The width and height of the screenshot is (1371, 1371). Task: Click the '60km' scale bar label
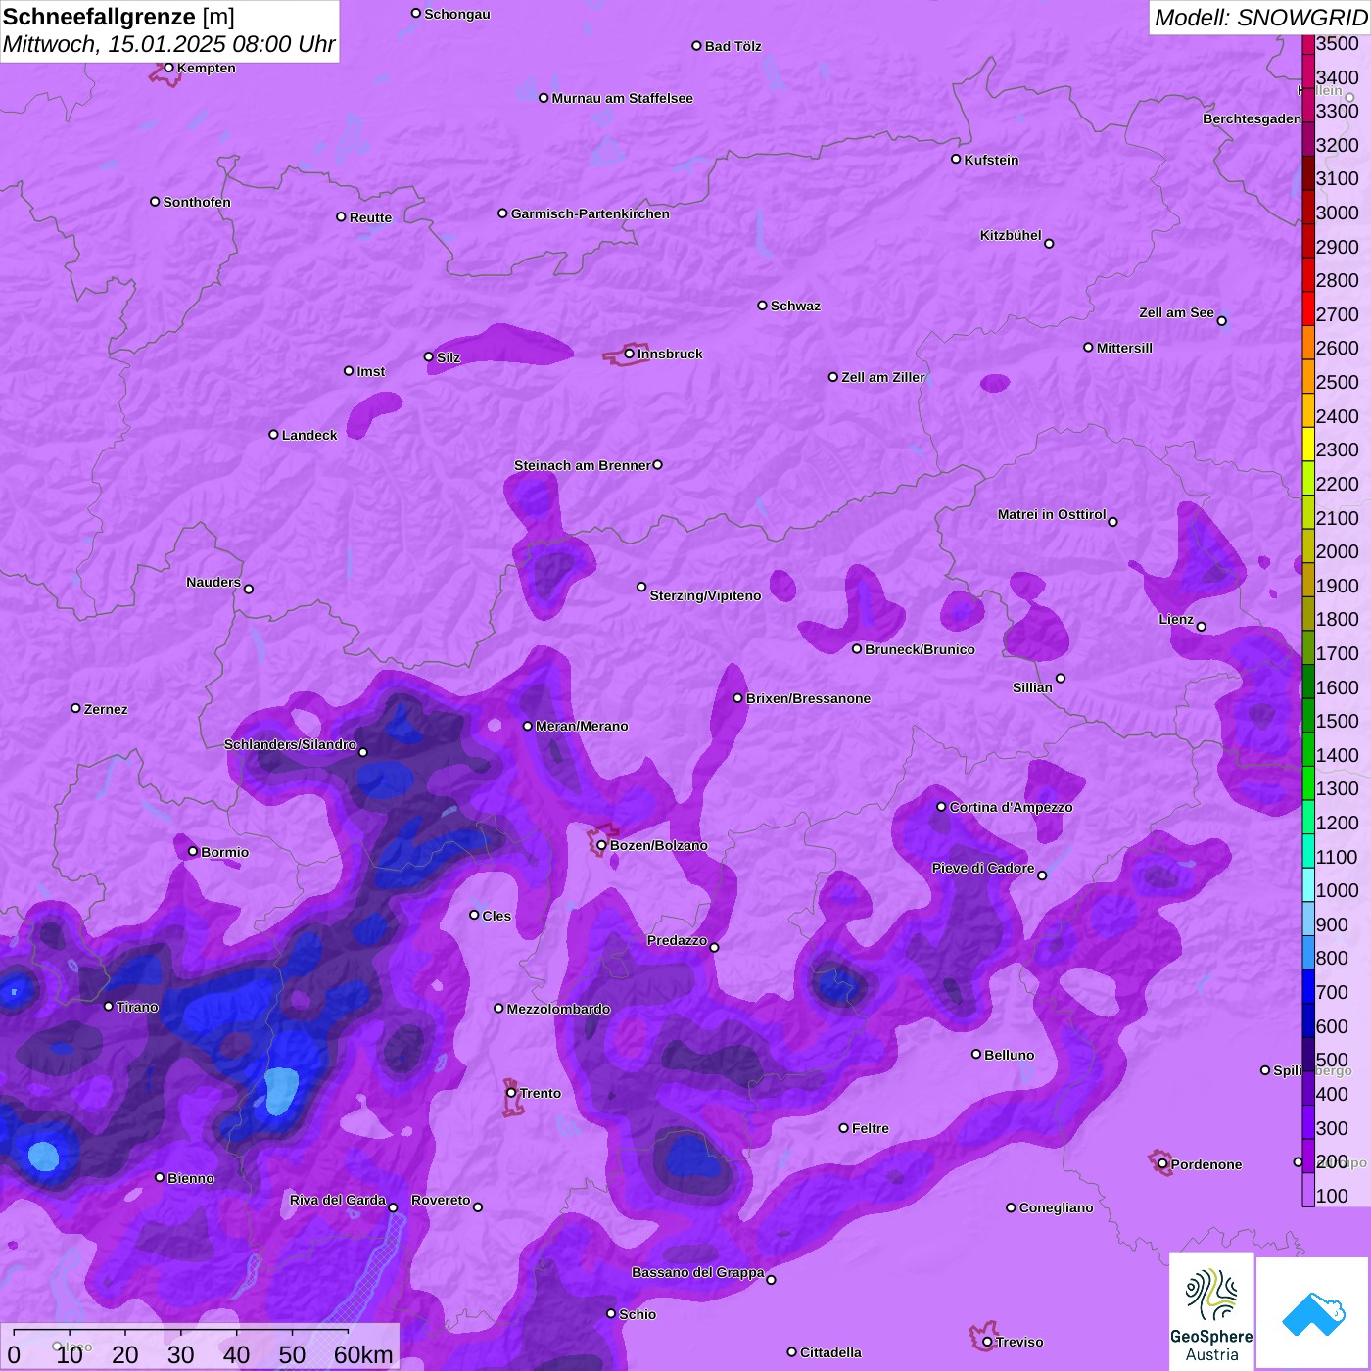tap(363, 1354)
